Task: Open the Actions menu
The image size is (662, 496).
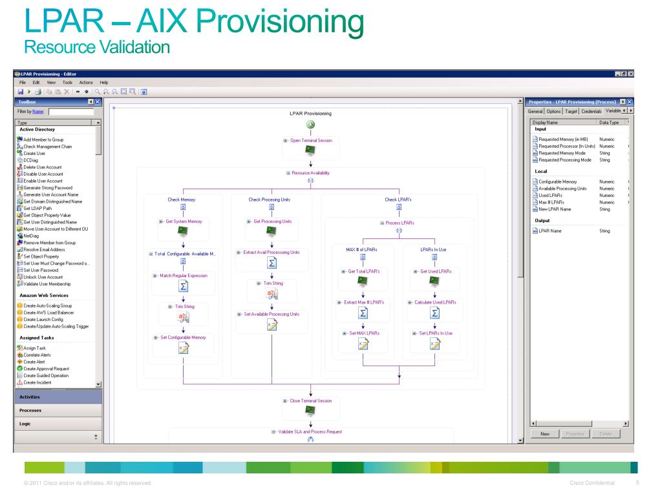Action: pyautogui.click(x=86, y=82)
